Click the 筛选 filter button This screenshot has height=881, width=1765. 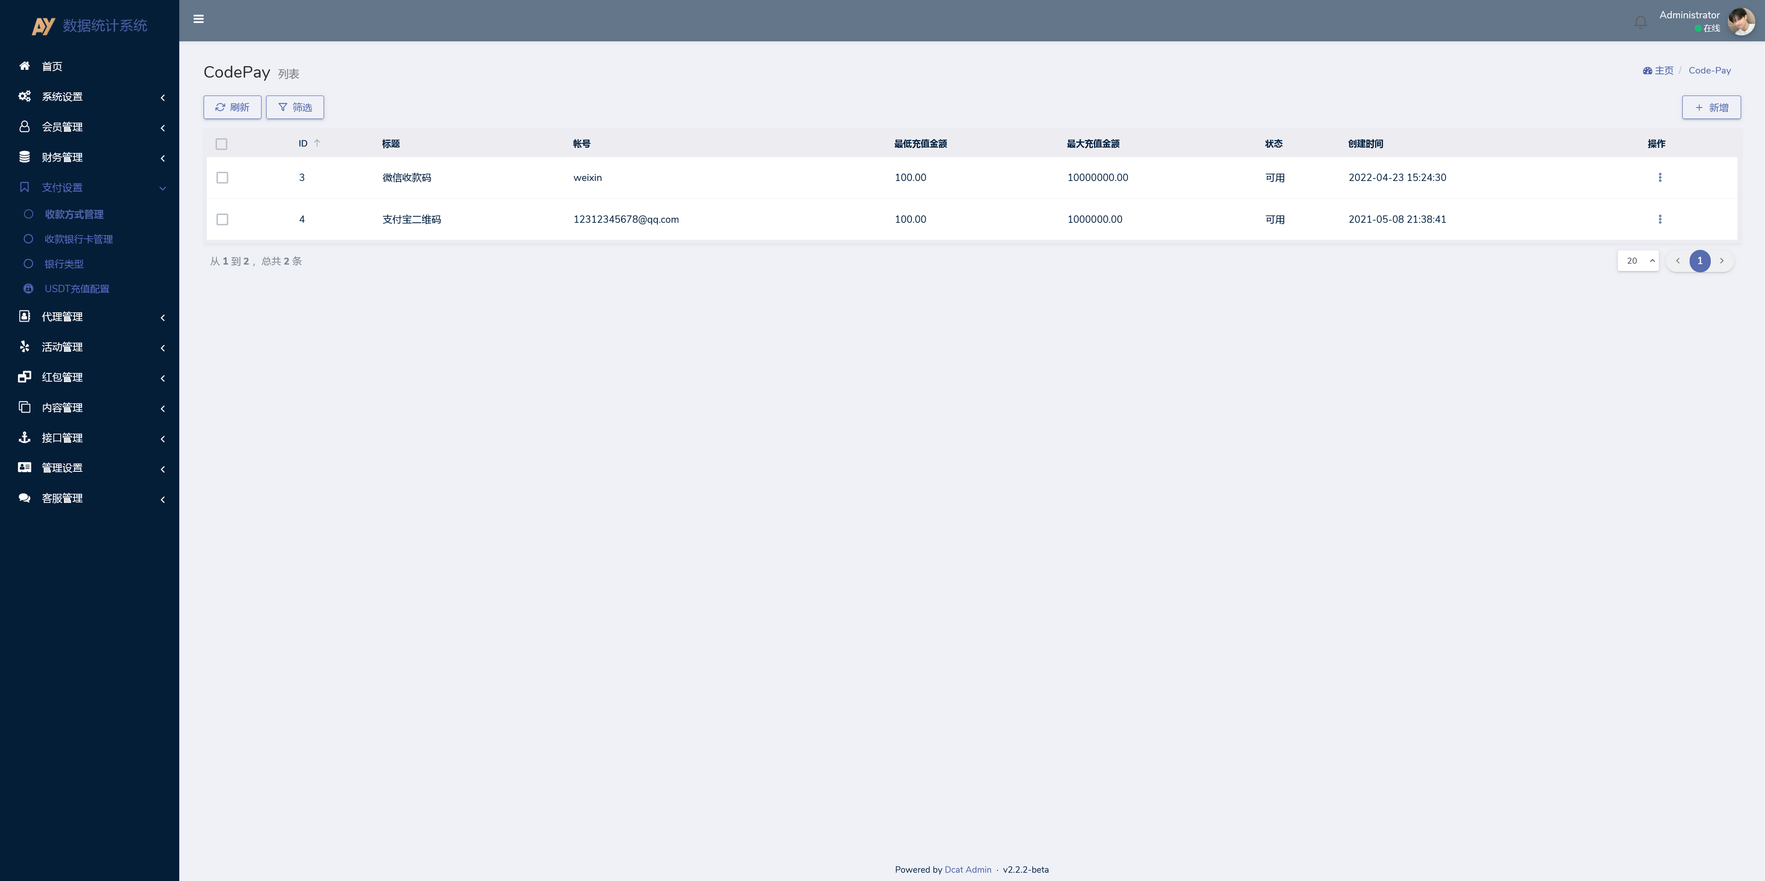(295, 107)
